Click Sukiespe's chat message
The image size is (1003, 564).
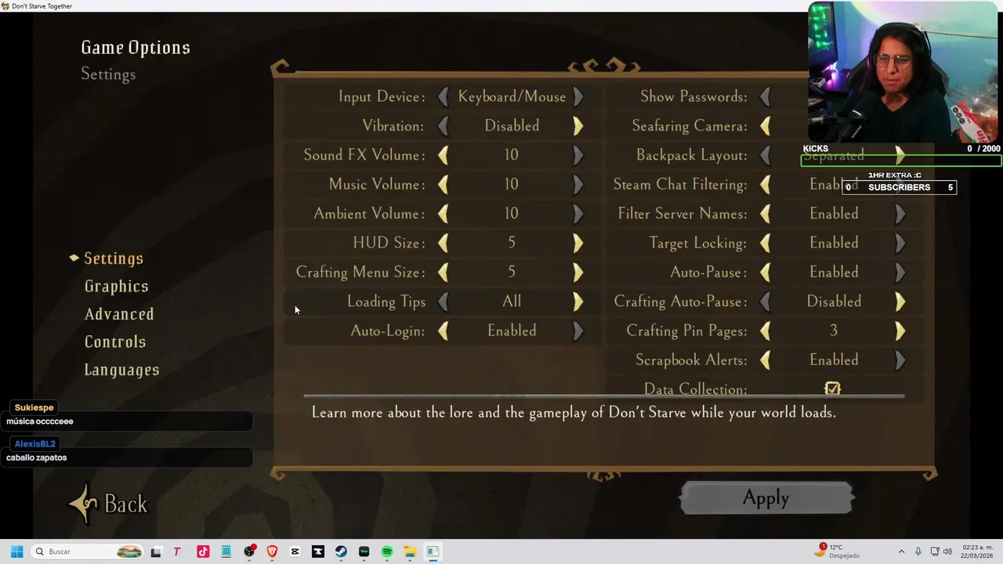(126, 421)
